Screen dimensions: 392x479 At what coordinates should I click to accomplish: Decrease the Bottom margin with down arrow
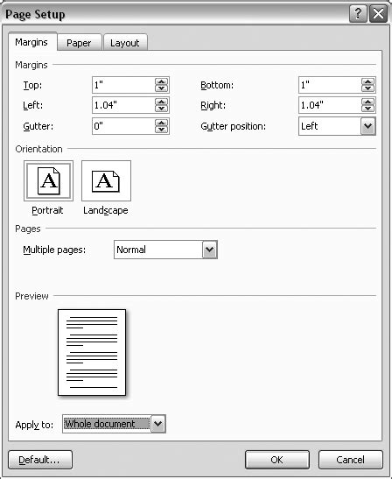(x=367, y=88)
